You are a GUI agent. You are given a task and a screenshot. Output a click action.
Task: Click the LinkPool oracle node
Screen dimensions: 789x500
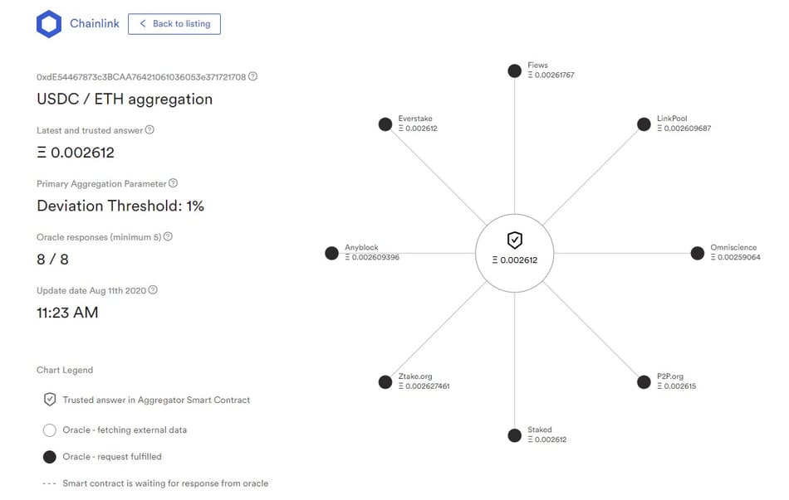(x=644, y=124)
